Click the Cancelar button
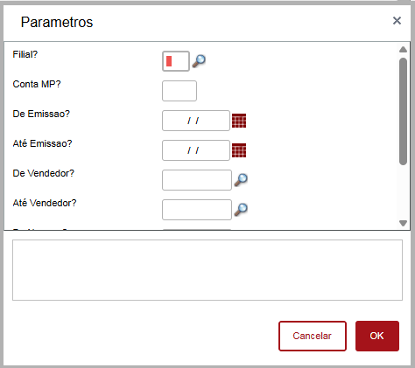This screenshot has height=368, width=415. click(313, 336)
